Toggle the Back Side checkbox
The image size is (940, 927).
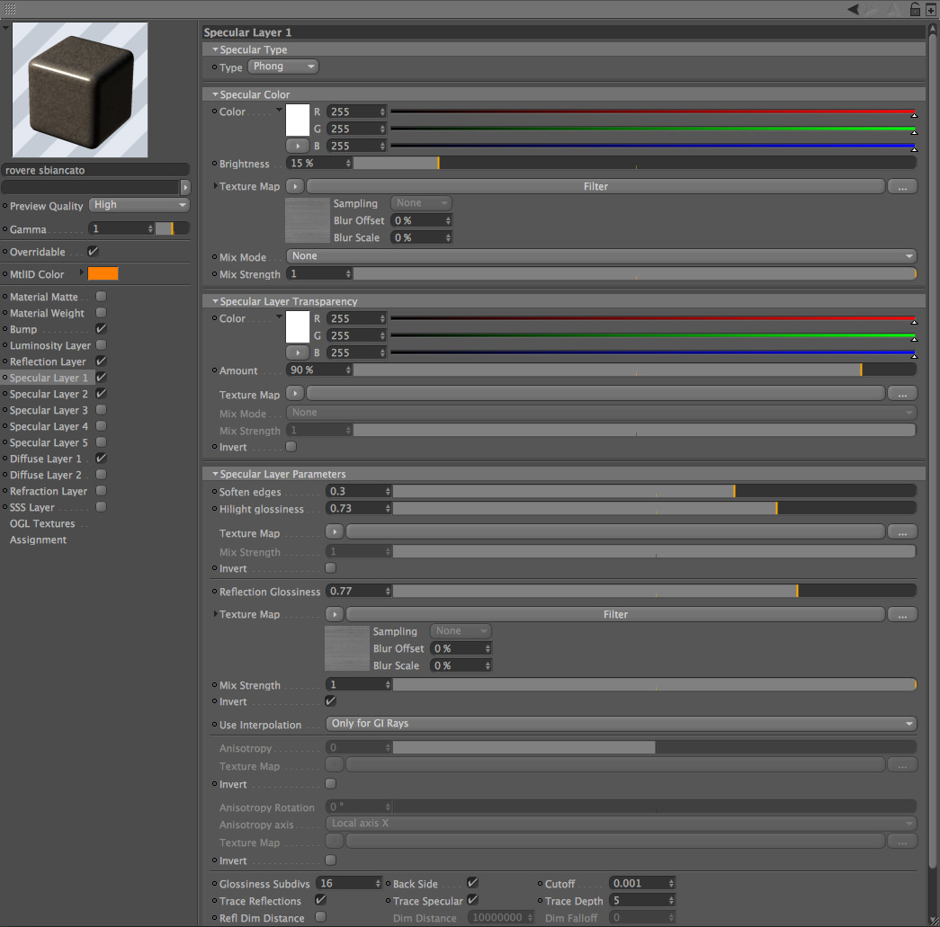click(x=472, y=883)
